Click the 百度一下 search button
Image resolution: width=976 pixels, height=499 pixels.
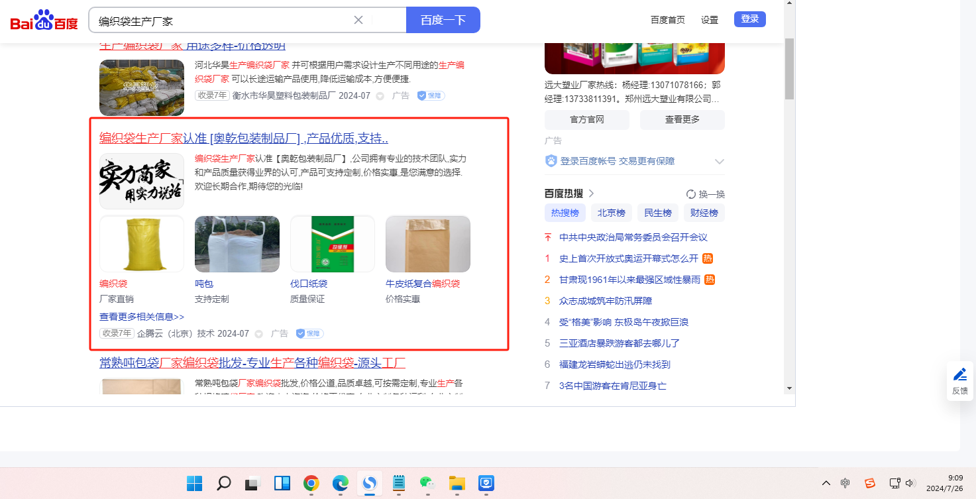pyautogui.click(x=443, y=20)
